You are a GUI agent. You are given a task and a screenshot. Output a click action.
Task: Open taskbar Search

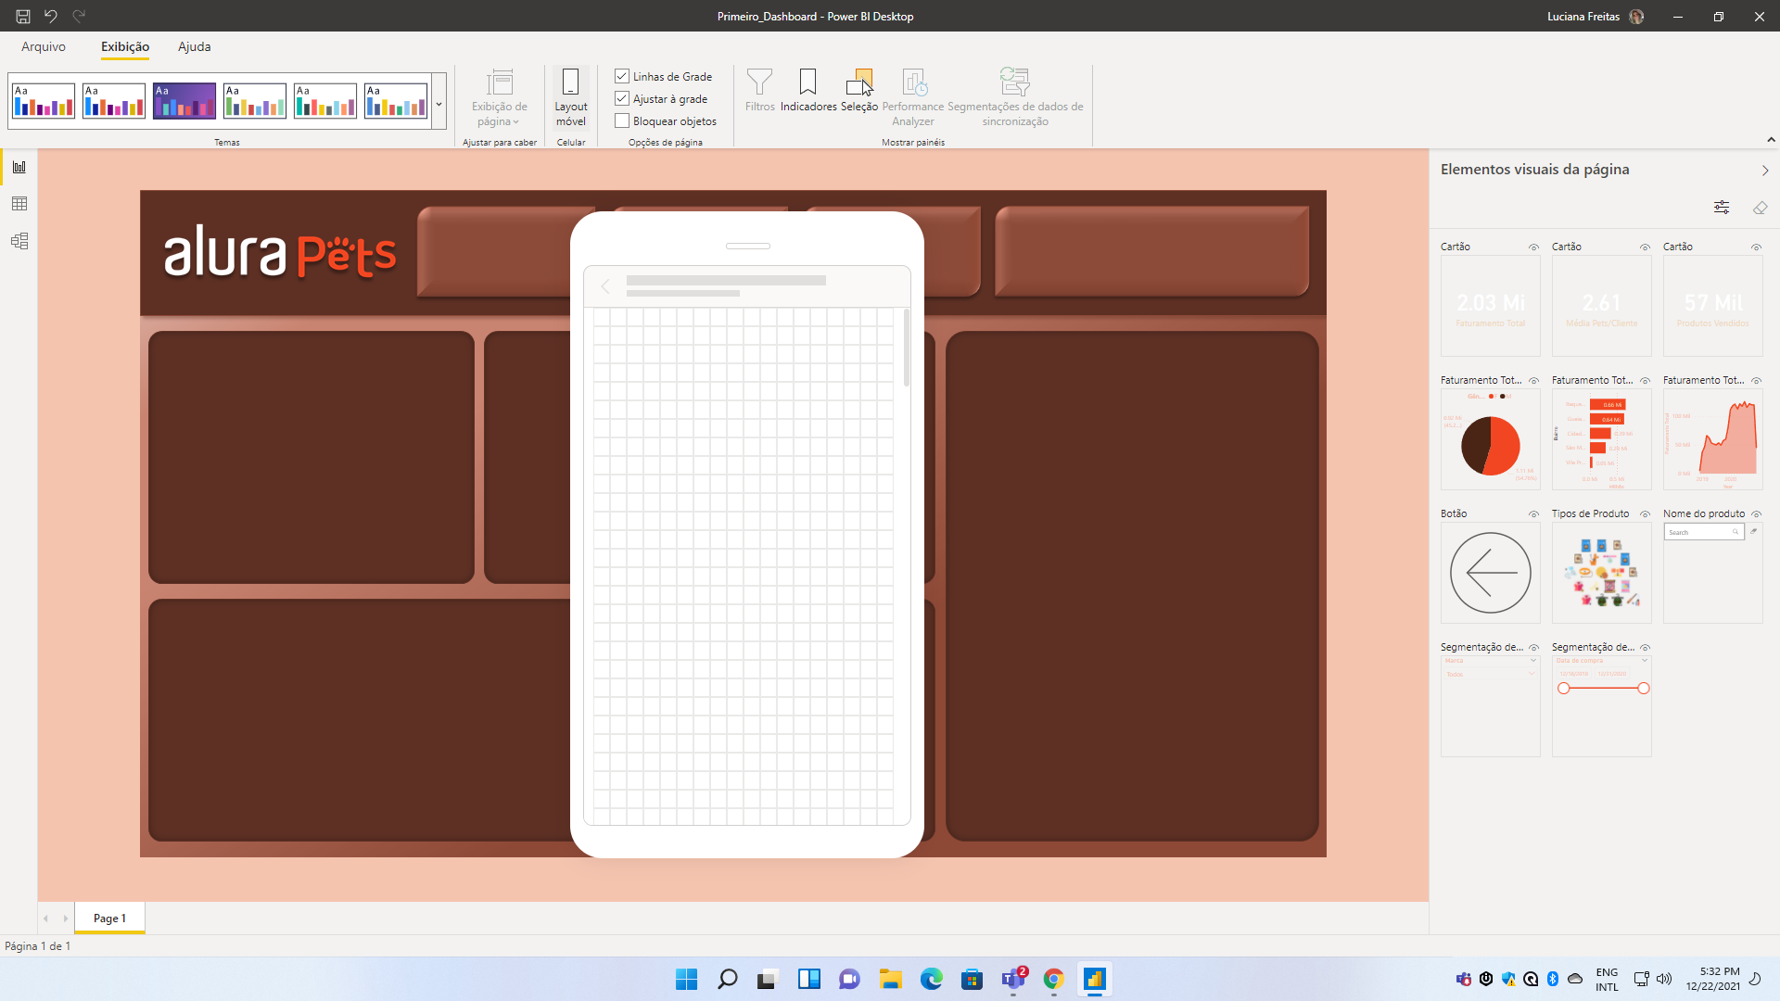[728, 979]
